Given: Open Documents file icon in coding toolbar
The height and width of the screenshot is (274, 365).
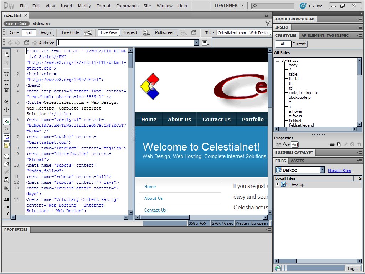Looking at the screenshot, I should [x=6, y=54].
